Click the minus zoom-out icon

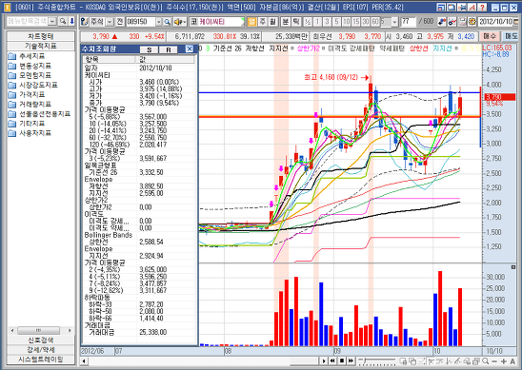pyautogui.click(x=494, y=361)
